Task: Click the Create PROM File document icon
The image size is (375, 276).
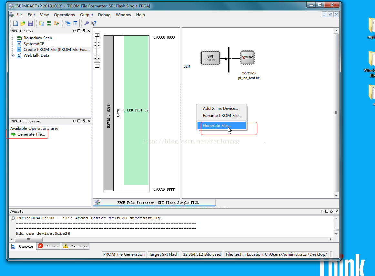Action: (19, 49)
